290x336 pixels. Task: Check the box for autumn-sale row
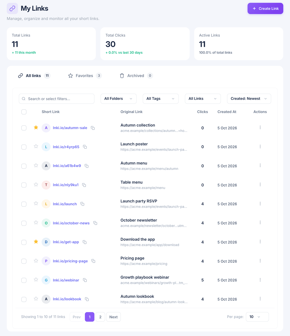pos(24,128)
